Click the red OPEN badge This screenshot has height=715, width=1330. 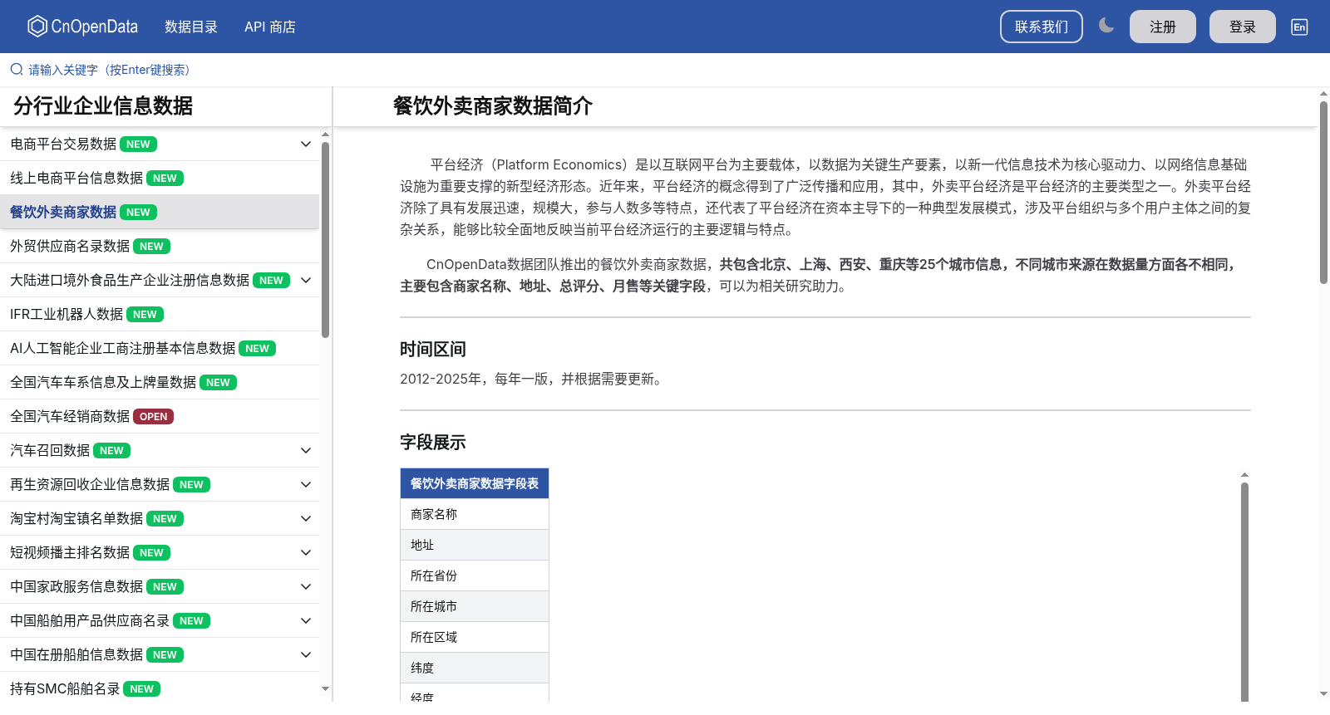pos(153,417)
